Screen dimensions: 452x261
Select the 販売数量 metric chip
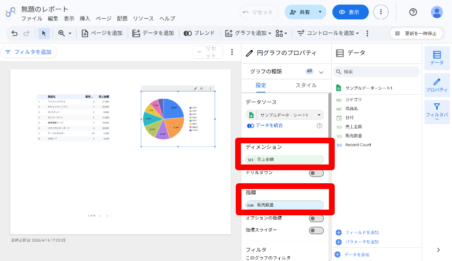click(284, 205)
